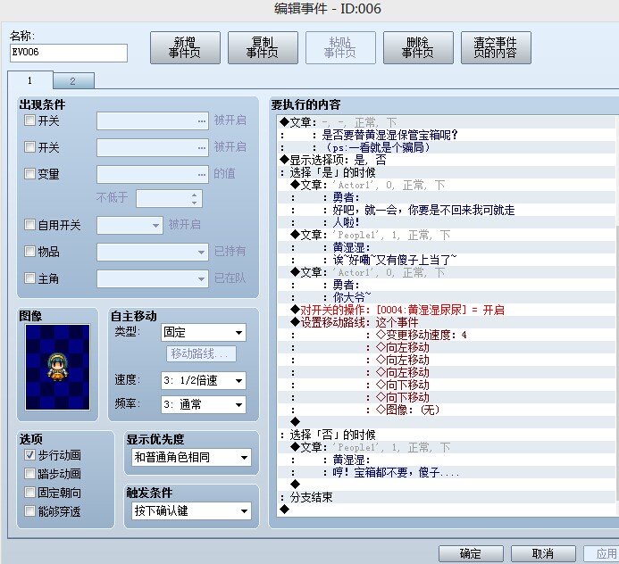Focus the 名称 field containing EV006
The height and width of the screenshot is (564, 619).
tap(69, 53)
